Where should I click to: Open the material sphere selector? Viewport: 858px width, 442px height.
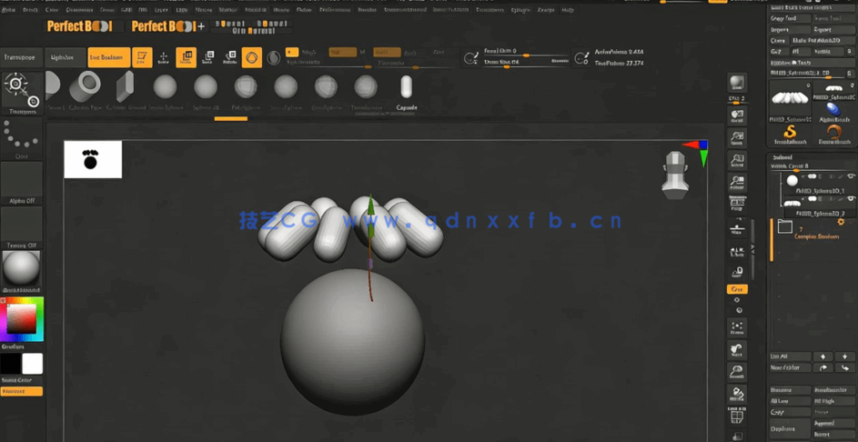coord(22,272)
